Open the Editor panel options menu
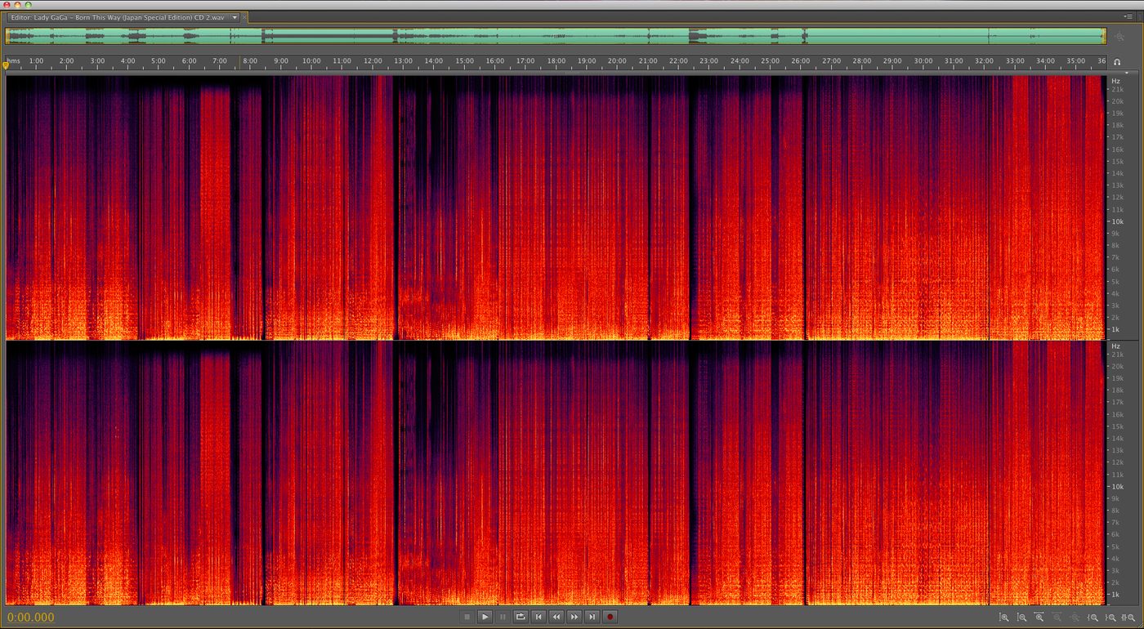The height and width of the screenshot is (629, 1144). pyautogui.click(x=1128, y=16)
